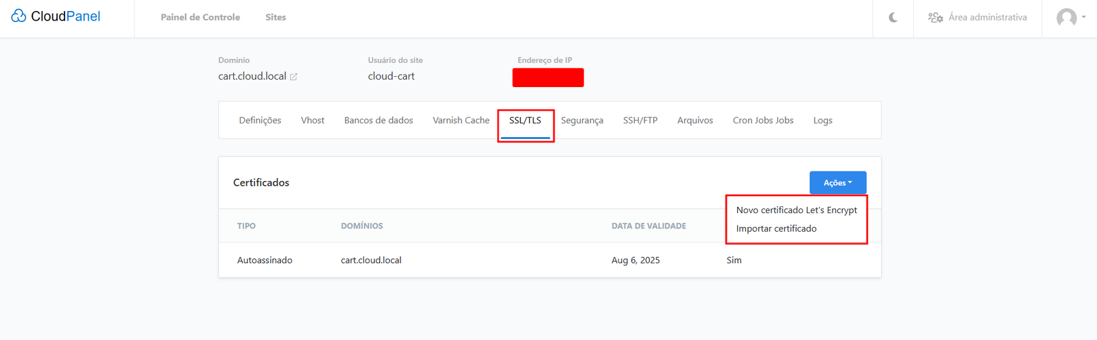This screenshot has height=340, width=1097.
Task: Click the admin area users-gear icon
Action: (935, 18)
